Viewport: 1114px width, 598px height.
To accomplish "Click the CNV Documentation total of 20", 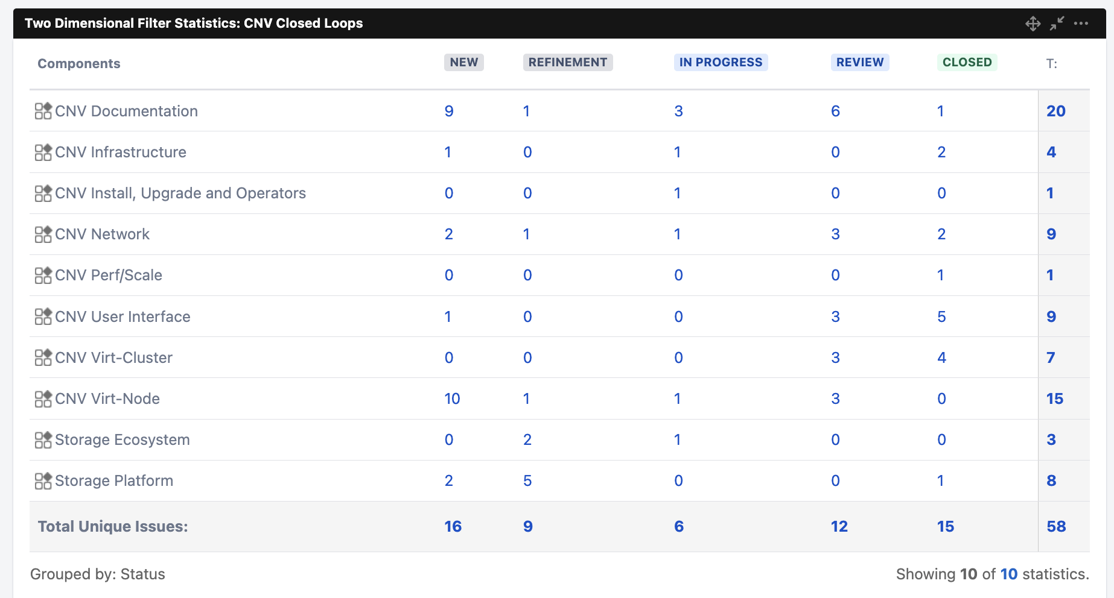I will (x=1055, y=111).
